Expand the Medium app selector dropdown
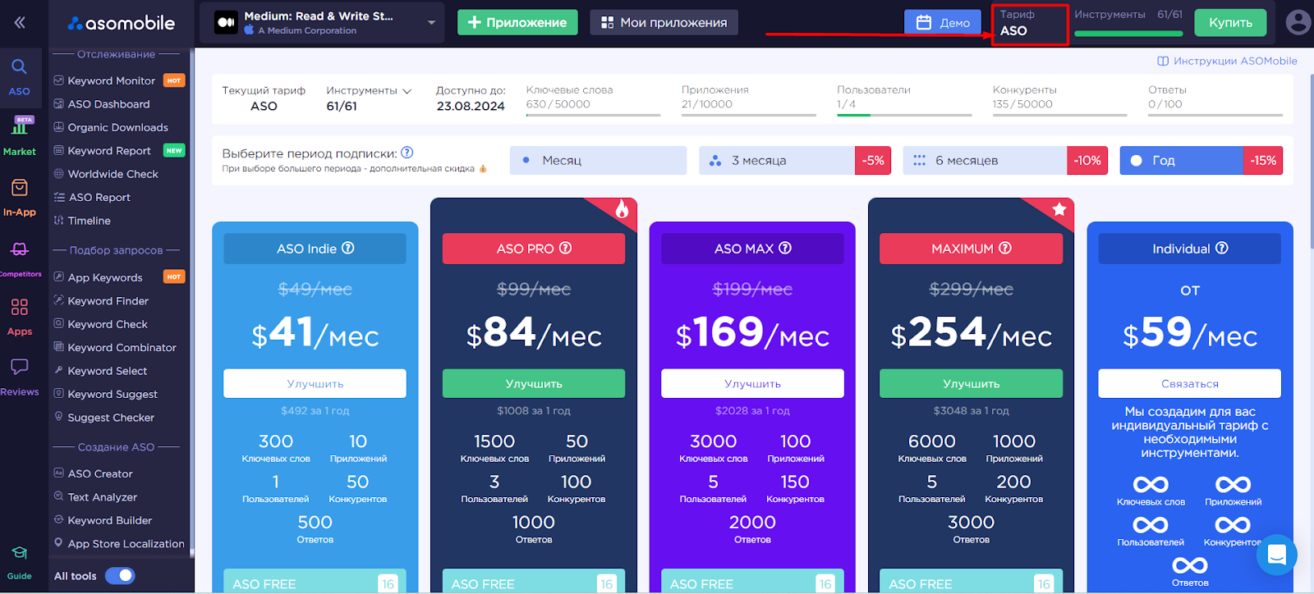 point(431,23)
